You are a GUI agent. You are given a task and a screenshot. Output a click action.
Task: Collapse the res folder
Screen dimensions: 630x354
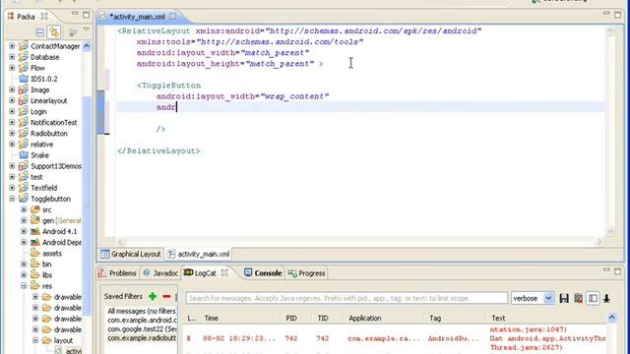click(x=24, y=286)
